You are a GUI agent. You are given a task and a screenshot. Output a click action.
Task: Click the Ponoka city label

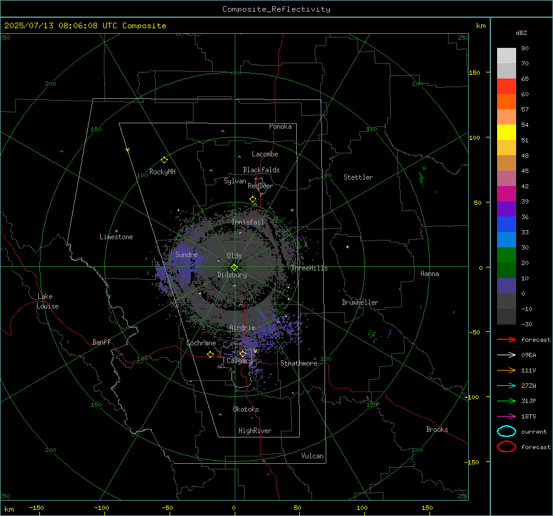[280, 126]
